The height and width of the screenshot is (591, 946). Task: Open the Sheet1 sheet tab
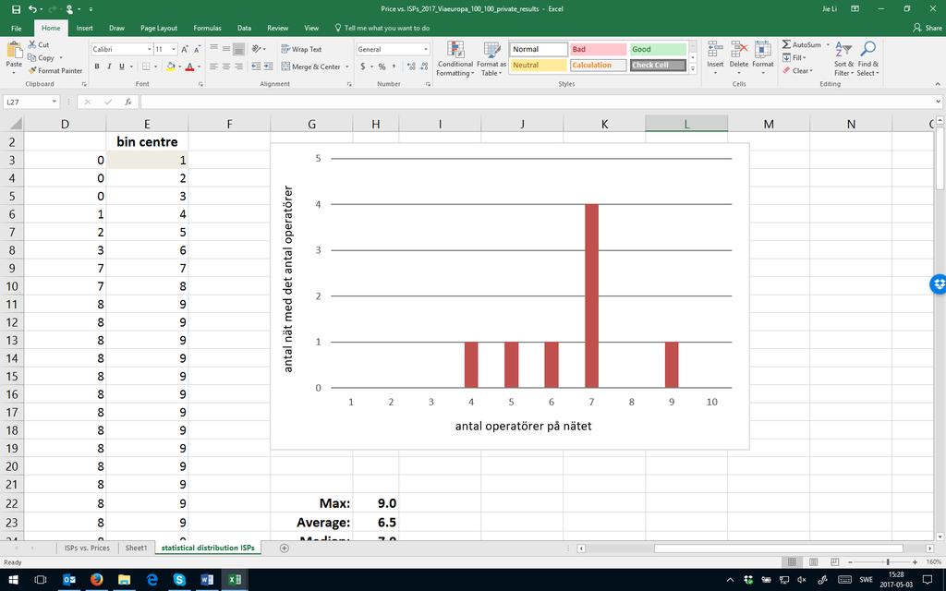point(136,549)
